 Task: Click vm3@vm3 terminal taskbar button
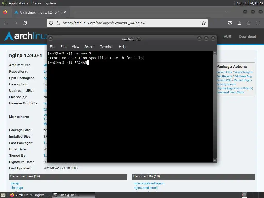click(74, 195)
